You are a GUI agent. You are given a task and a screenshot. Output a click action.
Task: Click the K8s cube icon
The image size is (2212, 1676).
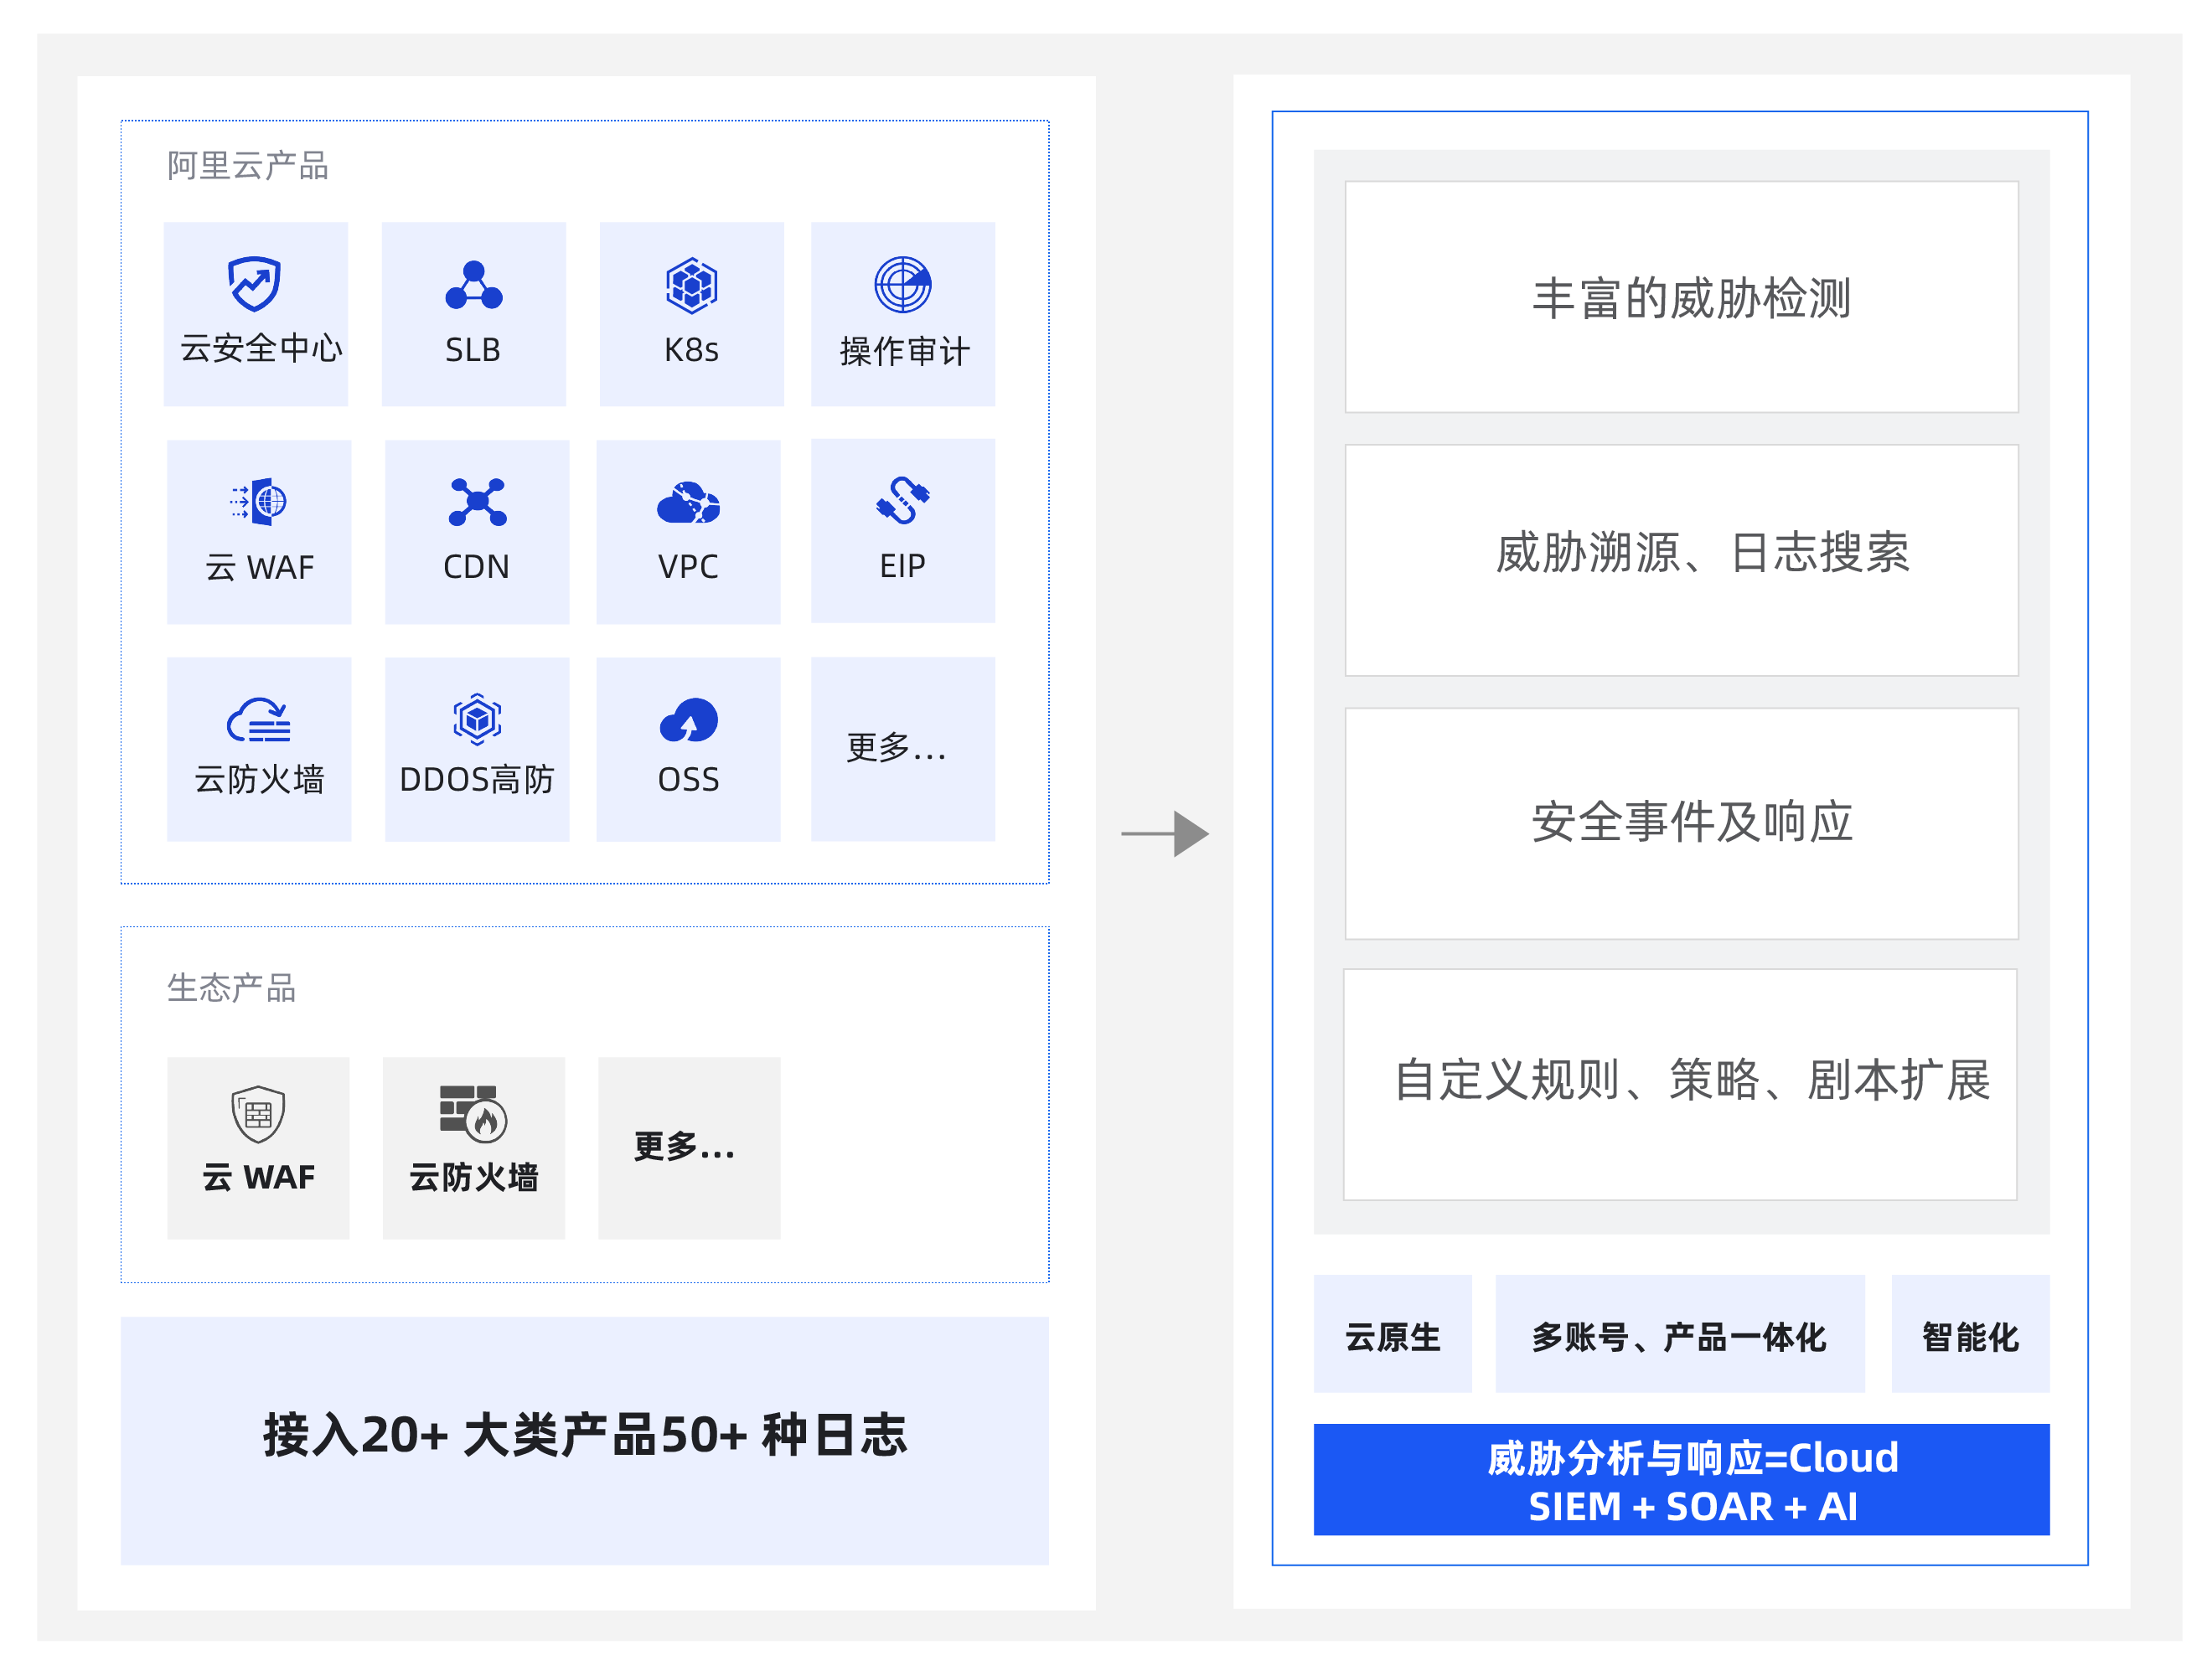click(691, 286)
